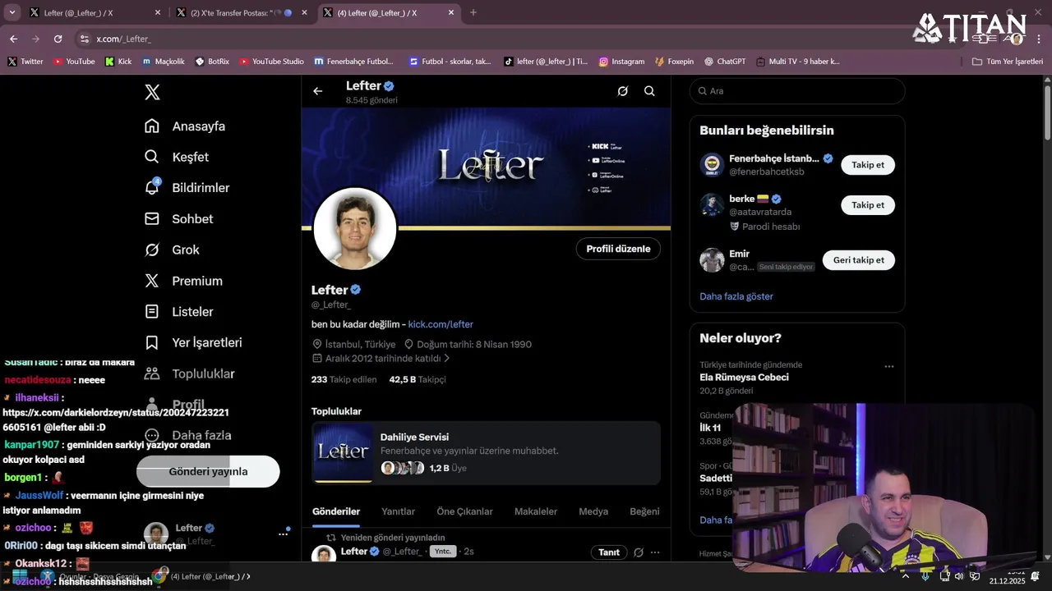This screenshot has width=1052, height=591.
Task: Open more options on the reposted post
Action: [655, 552]
